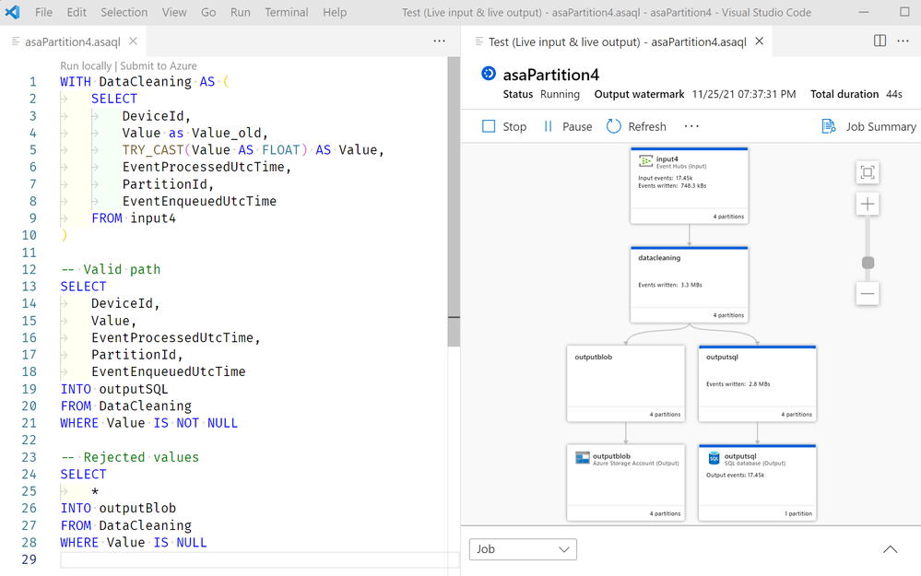This screenshot has width=921, height=576.
Task: Click the Event Hubs icon on input4 node
Action: pos(645,161)
